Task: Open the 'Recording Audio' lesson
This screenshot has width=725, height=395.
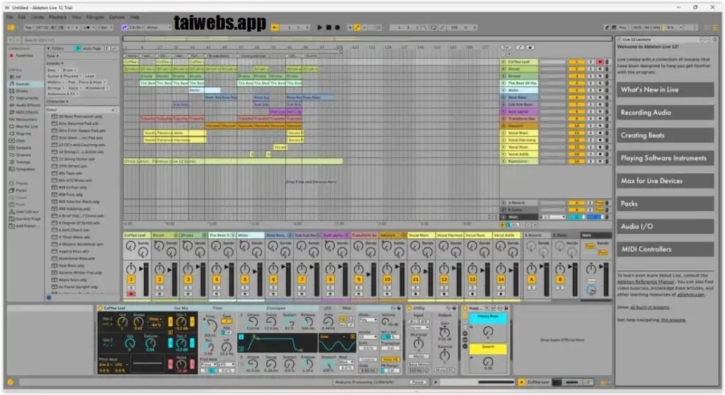Action: point(665,112)
